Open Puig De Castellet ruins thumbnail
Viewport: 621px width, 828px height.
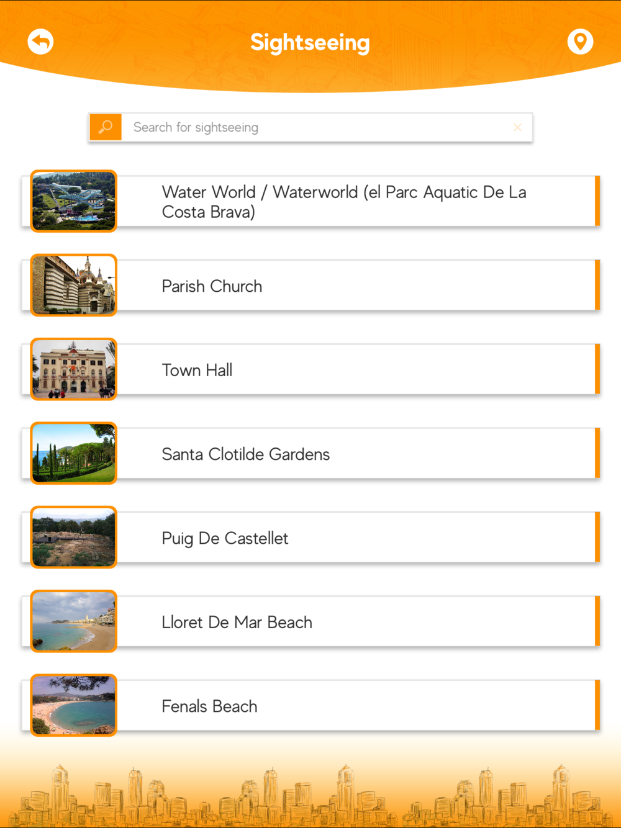pos(74,537)
